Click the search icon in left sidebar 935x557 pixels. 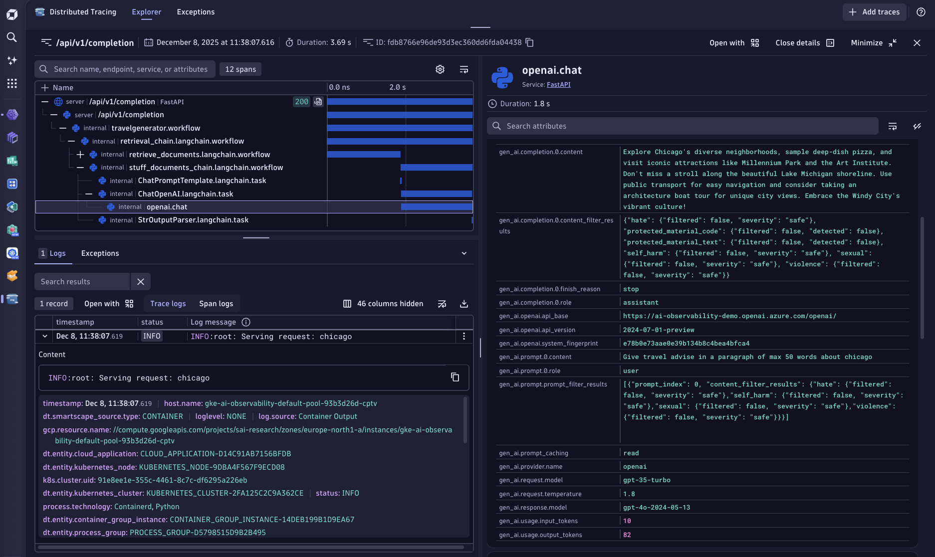pos(12,37)
